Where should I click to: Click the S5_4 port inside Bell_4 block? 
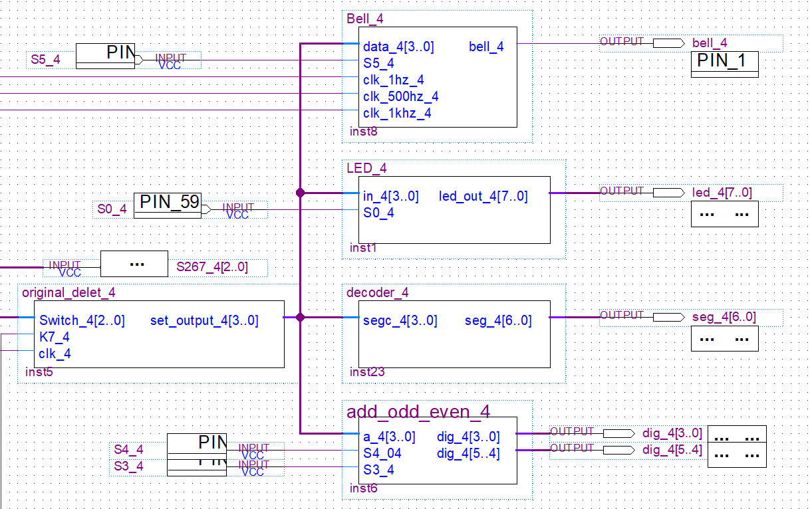click(x=378, y=63)
